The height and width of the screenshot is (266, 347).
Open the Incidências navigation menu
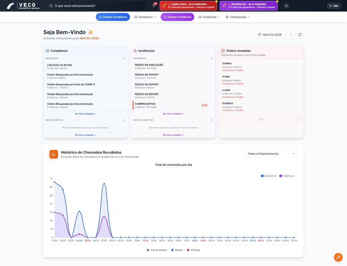[x=209, y=17]
